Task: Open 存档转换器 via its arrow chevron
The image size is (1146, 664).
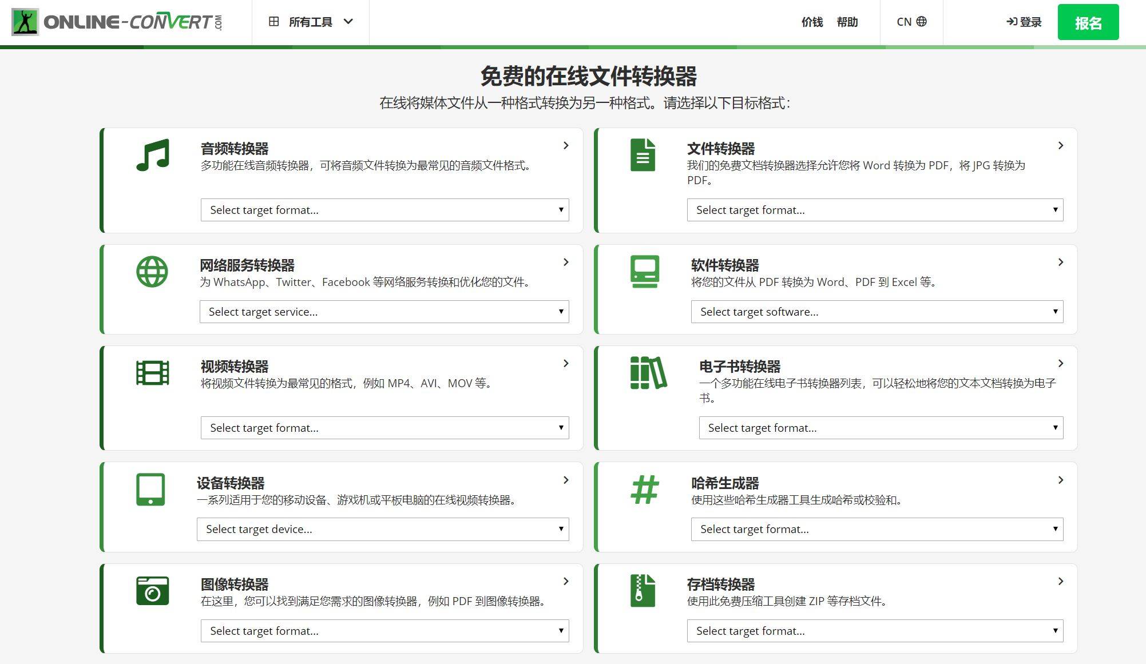Action: [x=1060, y=581]
